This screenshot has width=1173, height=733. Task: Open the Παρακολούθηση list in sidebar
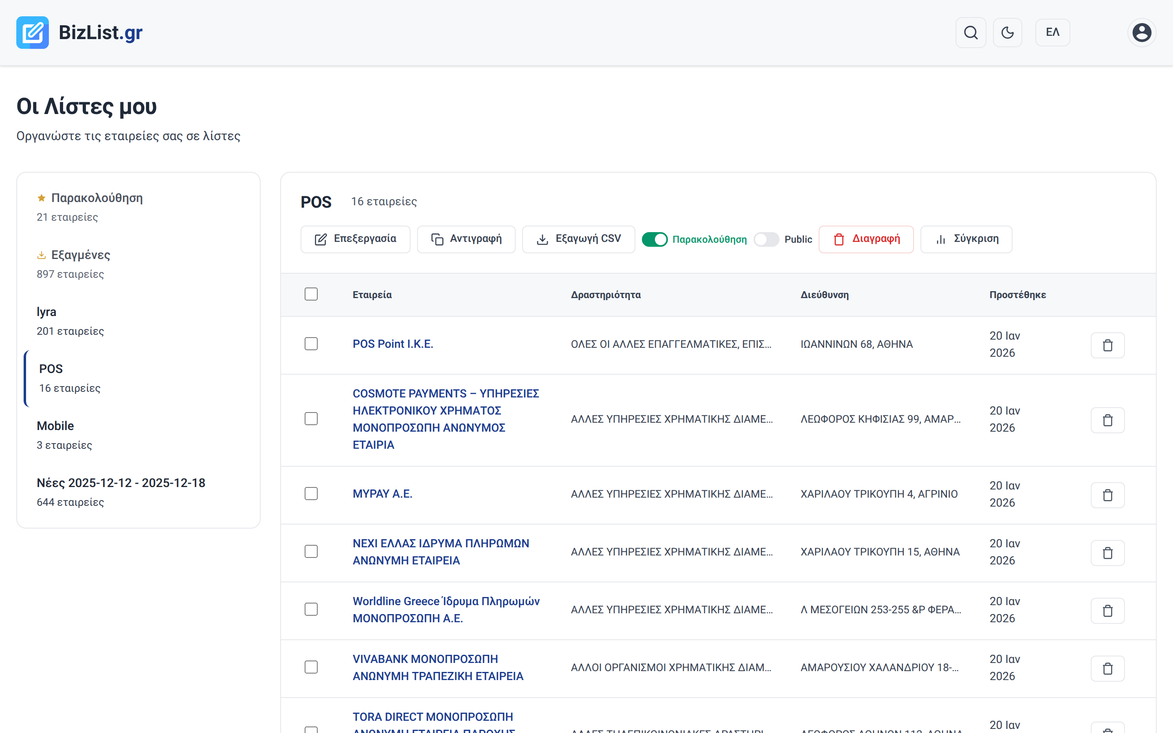point(138,207)
